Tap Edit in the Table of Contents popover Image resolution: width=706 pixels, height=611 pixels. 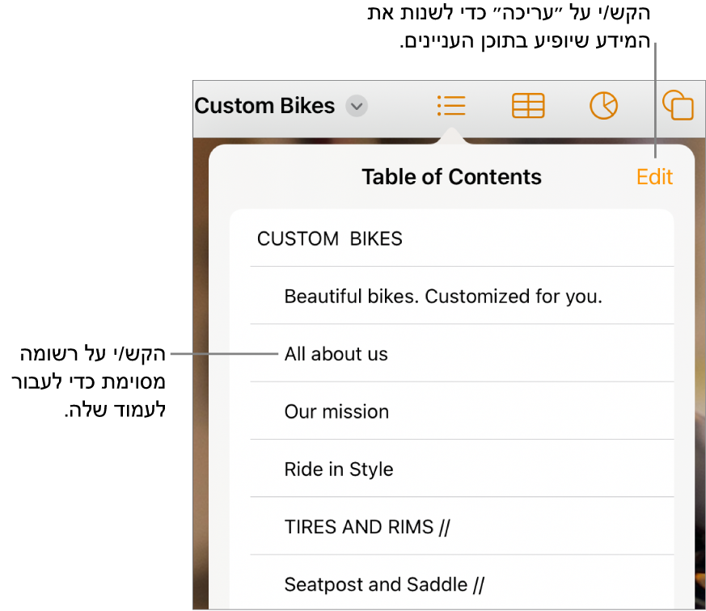pos(654,176)
